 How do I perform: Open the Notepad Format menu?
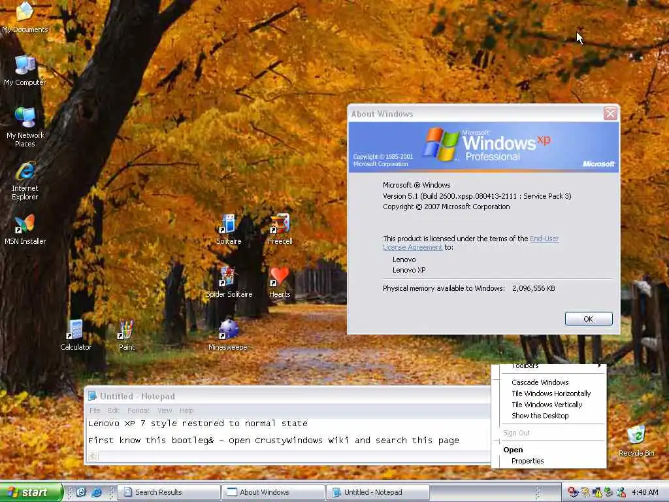coord(139,410)
